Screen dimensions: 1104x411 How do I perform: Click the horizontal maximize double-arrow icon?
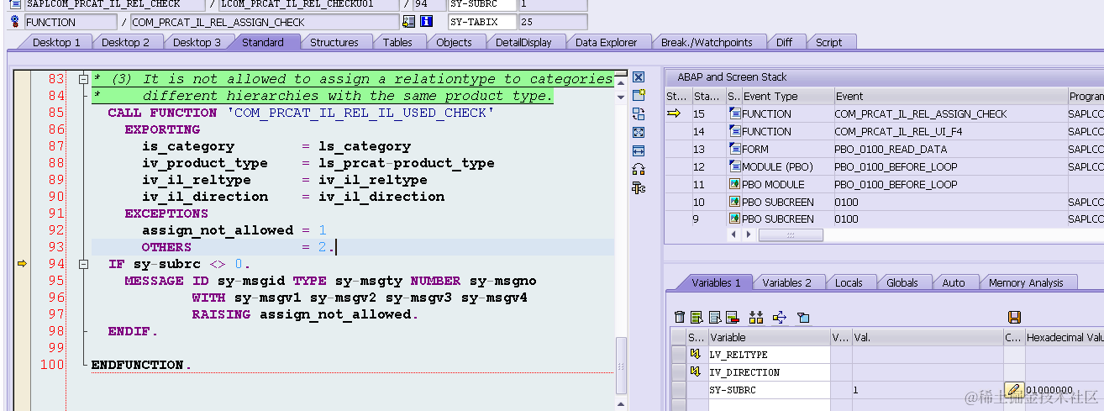pyautogui.click(x=639, y=150)
